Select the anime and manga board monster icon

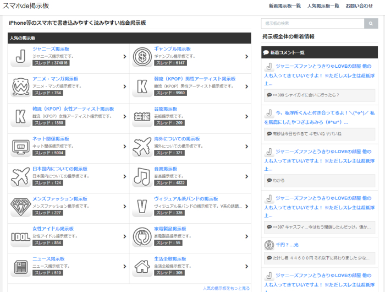click(20, 86)
